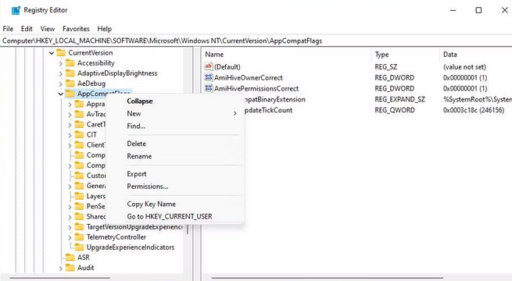Select the AdaptiveDisplayBrightness tree item
This screenshot has width=512, height=281.
pyautogui.click(x=117, y=73)
